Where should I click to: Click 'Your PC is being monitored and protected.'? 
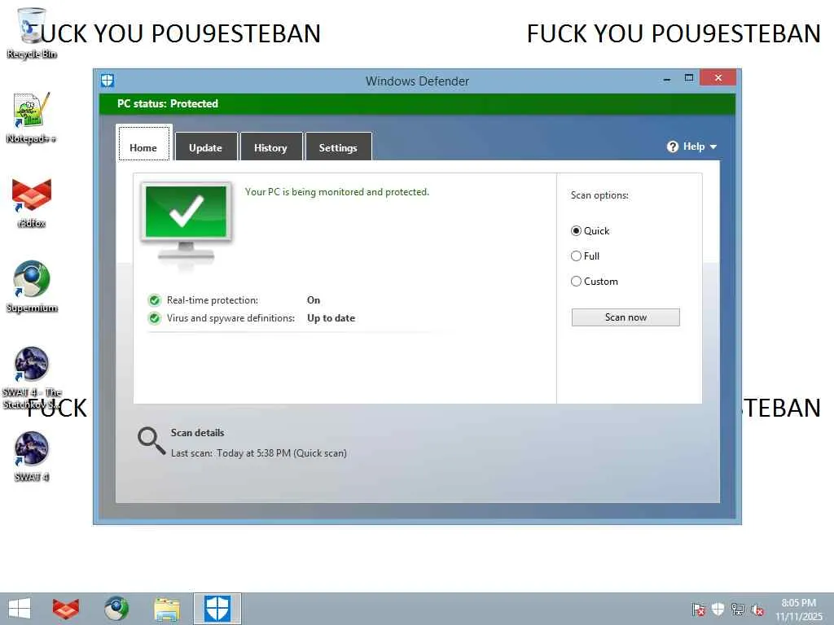336,192
